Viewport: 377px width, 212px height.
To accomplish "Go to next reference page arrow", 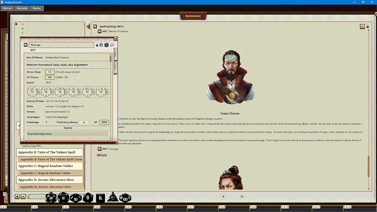I will pyautogui.click(x=242, y=196).
